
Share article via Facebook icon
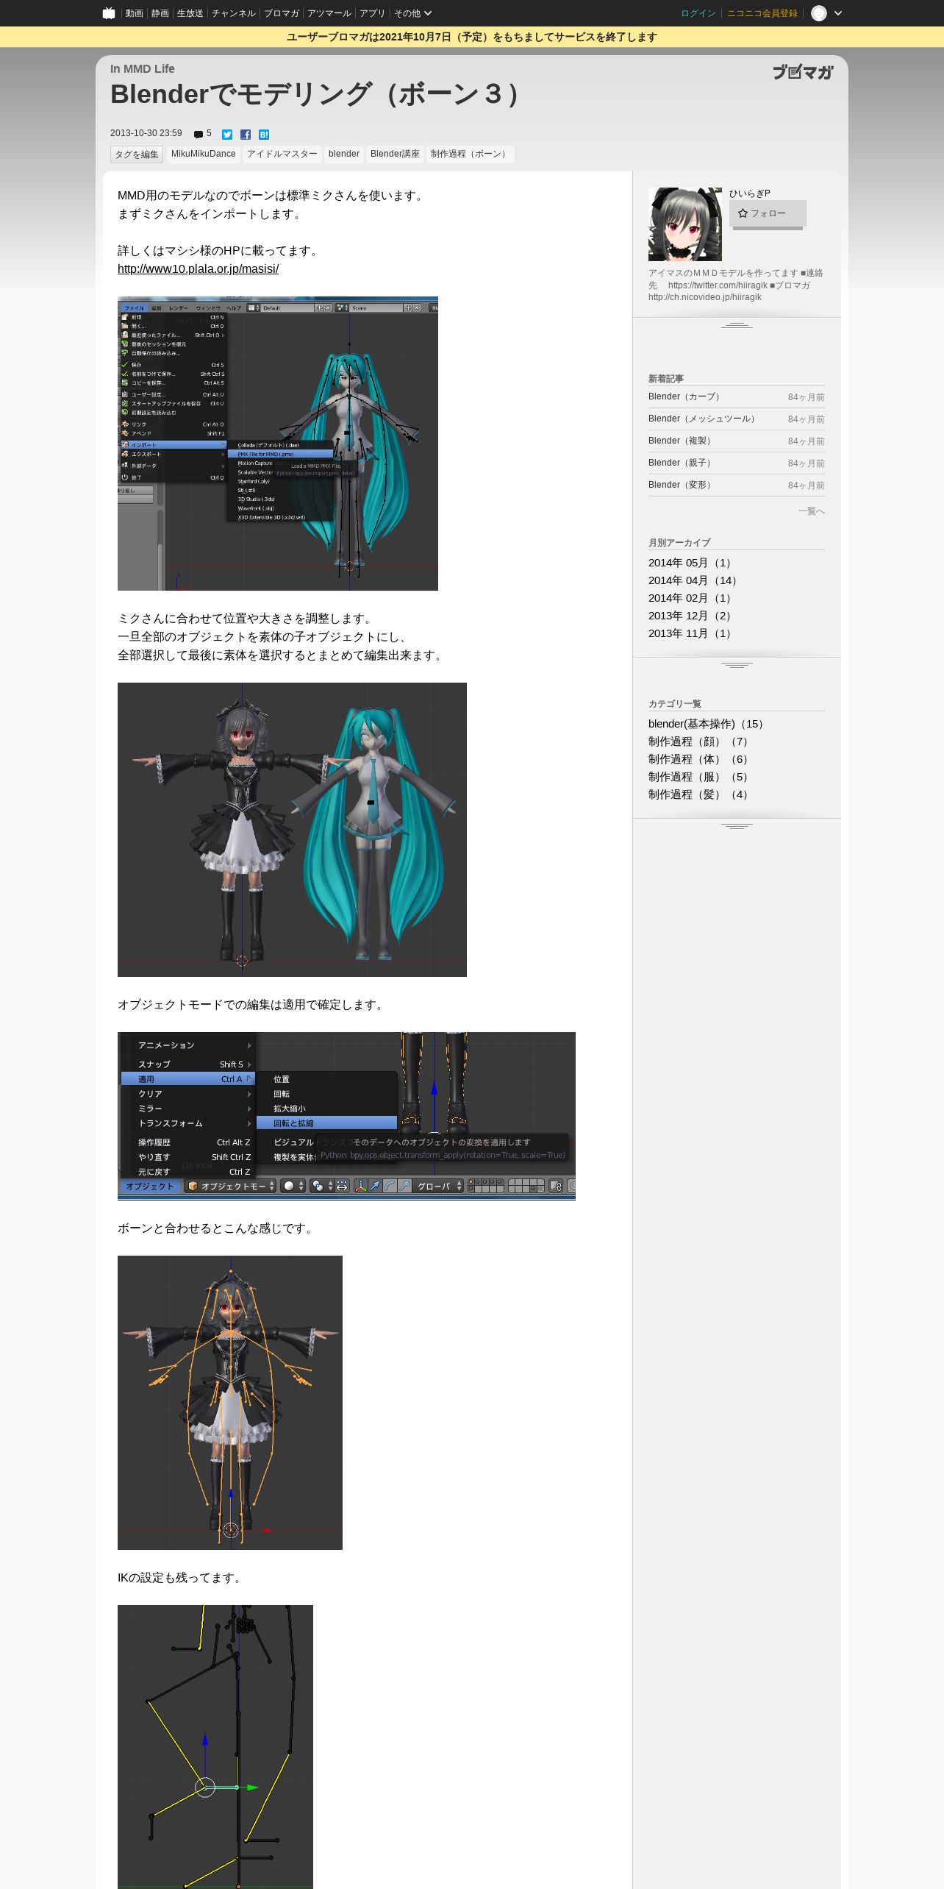tap(246, 135)
